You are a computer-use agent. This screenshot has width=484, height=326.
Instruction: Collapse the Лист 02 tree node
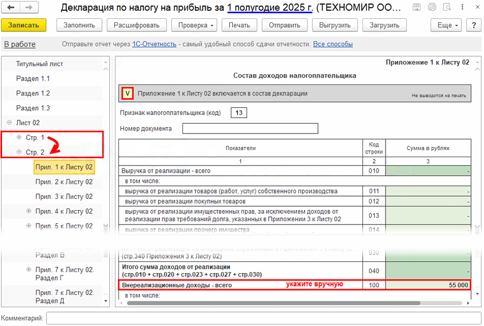[x=9, y=123]
